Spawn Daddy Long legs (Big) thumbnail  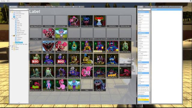tap(112, 59)
